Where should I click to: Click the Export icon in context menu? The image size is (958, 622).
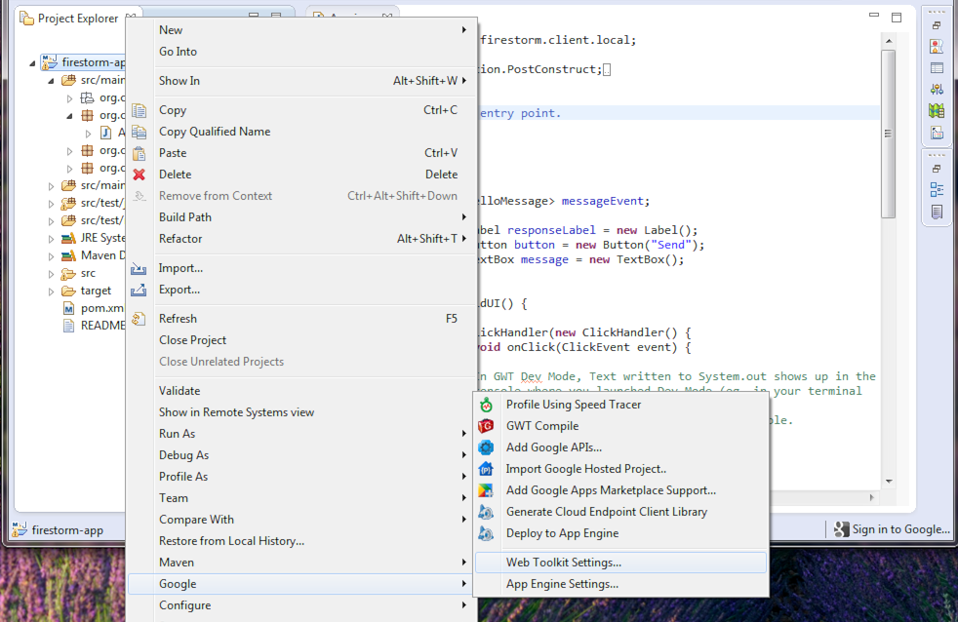[x=139, y=290]
